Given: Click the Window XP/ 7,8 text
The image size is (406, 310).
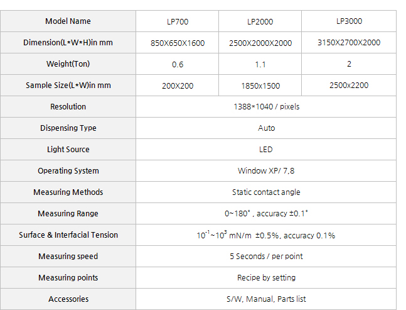Looking at the screenshot, I should 266,170.
